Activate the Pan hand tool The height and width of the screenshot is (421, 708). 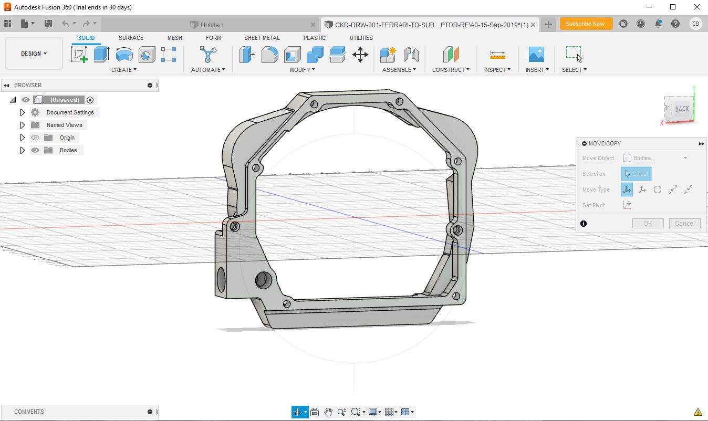click(328, 412)
